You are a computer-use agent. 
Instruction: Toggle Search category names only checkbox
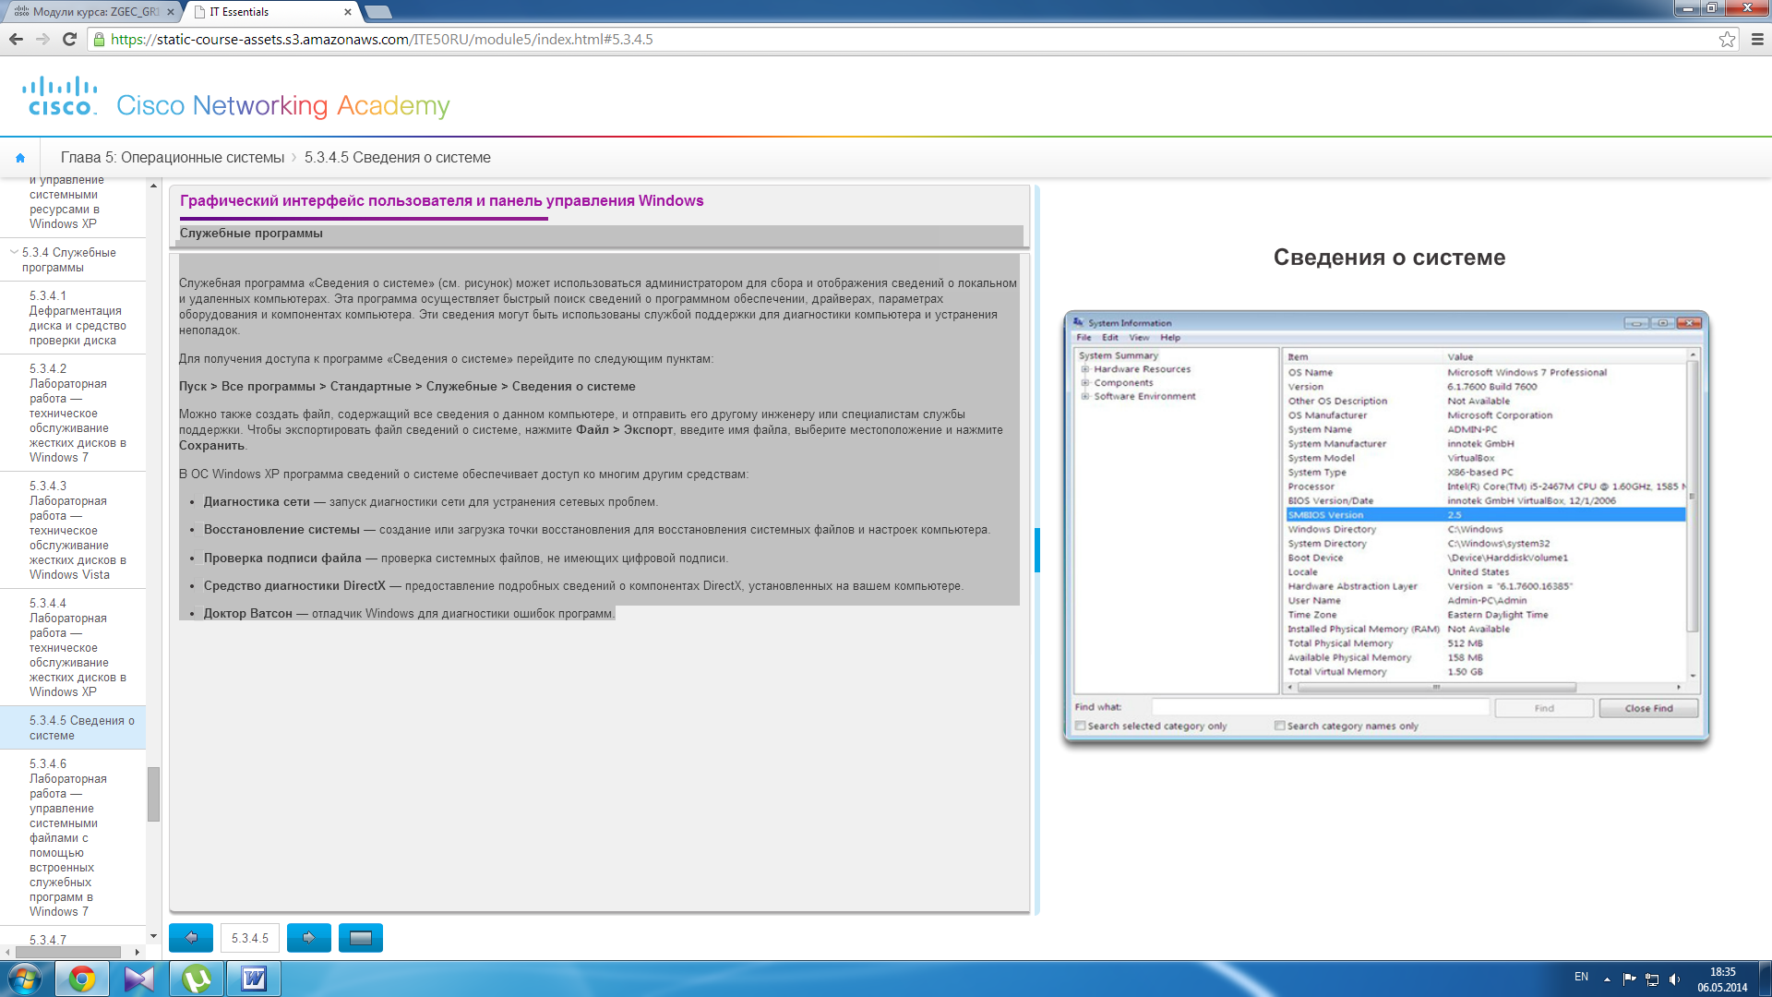1280,727
